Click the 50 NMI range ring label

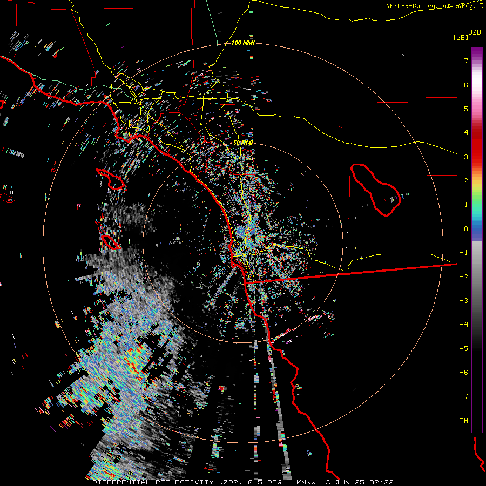coord(244,143)
